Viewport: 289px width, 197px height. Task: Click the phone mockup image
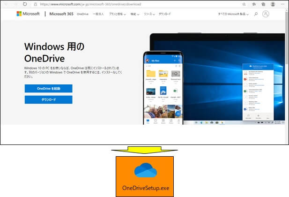coord(163,88)
